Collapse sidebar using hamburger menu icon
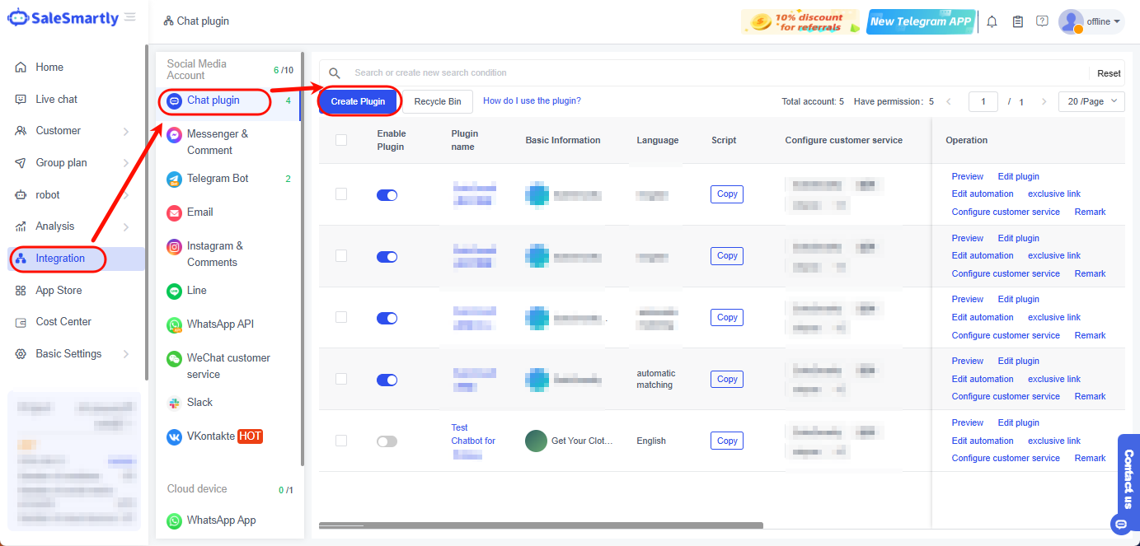The image size is (1140, 546). pyautogui.click(x=130, y=17)
